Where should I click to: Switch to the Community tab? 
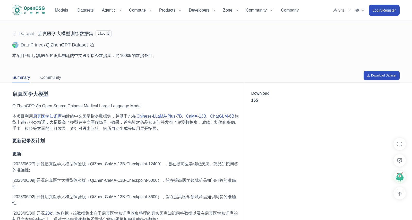pos(51,77)
